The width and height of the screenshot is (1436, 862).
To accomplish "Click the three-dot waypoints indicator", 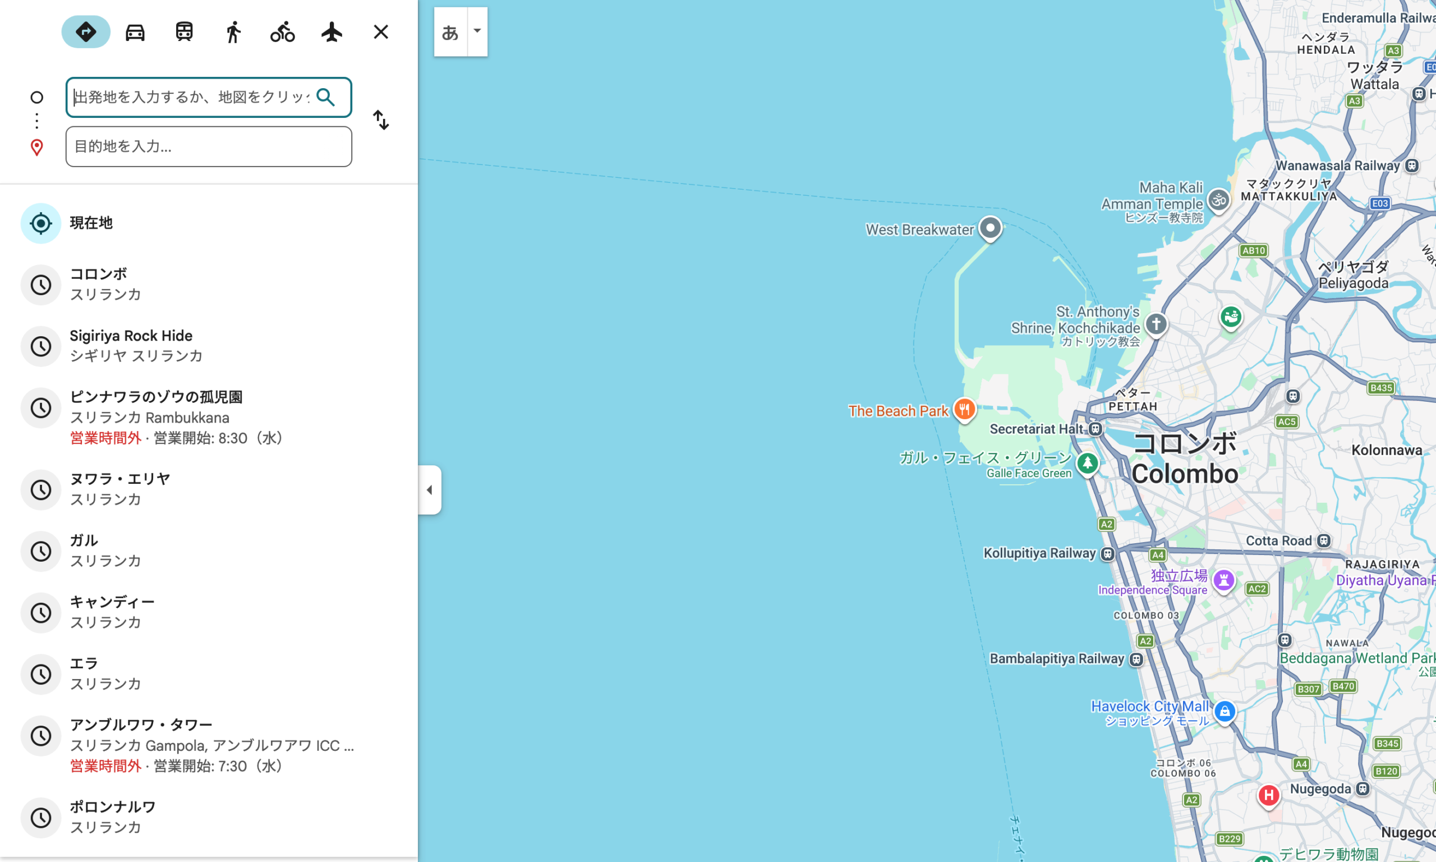I will click(36, 121).
